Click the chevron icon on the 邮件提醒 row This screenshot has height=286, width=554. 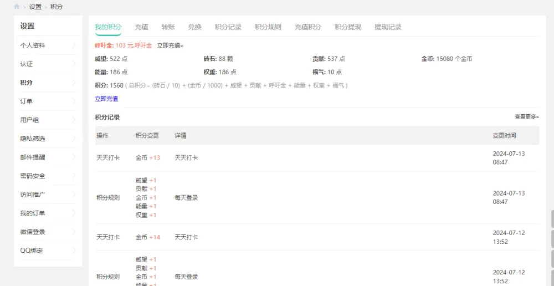(x=74, y=157)
